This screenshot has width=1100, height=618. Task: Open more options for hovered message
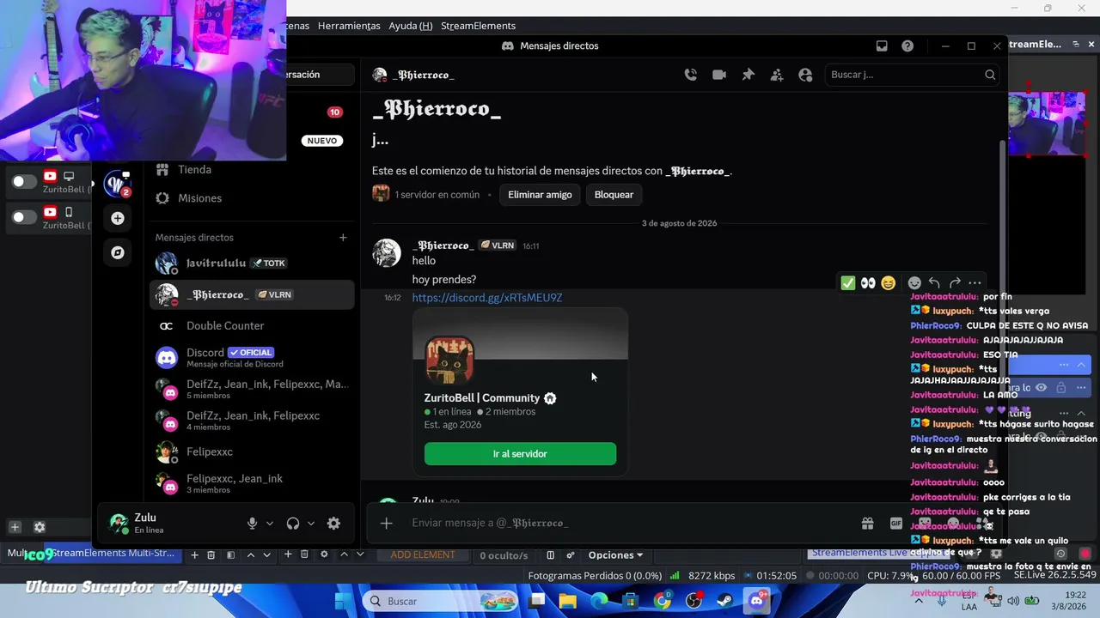(x=975, y=282)
